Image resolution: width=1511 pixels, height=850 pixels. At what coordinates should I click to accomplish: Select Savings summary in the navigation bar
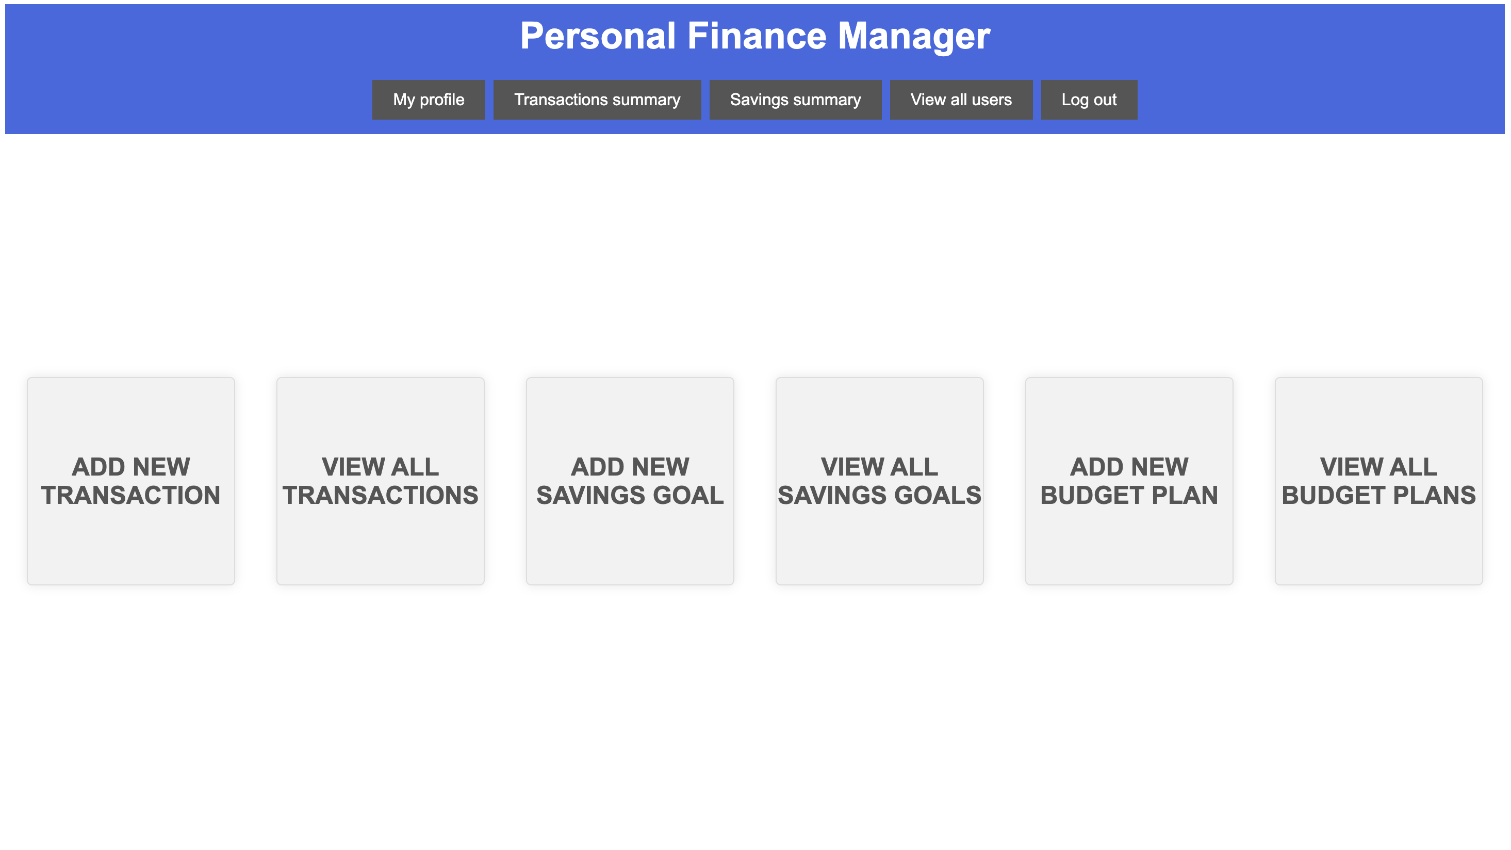[x=795, y=100]
